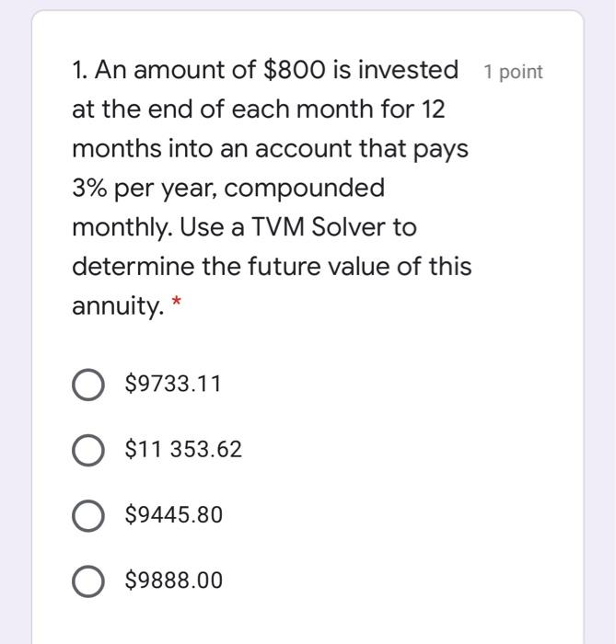Viewport: 616px width, 644px height.
Task: Click the $9445.80 answer label text
Action: coord(173,514)
